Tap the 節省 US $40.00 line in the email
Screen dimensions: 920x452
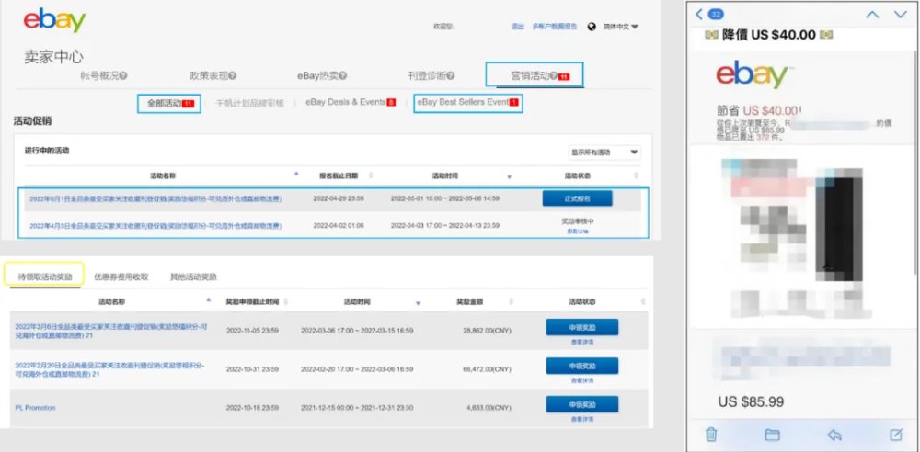pyautogui.click(x=759, y=109)
